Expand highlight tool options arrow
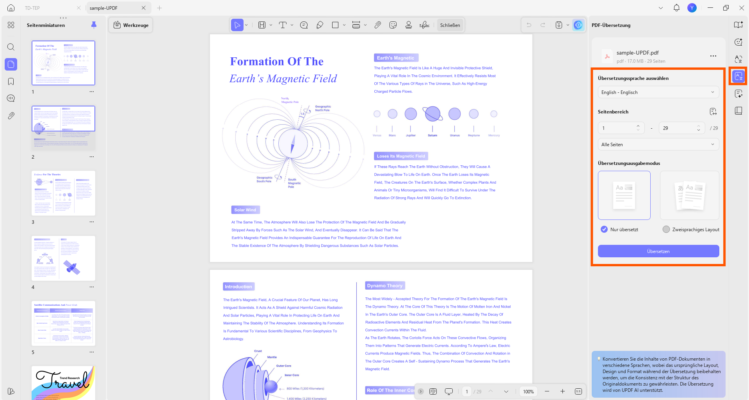 tap(271, 25)
